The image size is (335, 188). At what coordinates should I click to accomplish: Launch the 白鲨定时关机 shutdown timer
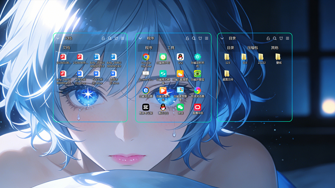198,57
